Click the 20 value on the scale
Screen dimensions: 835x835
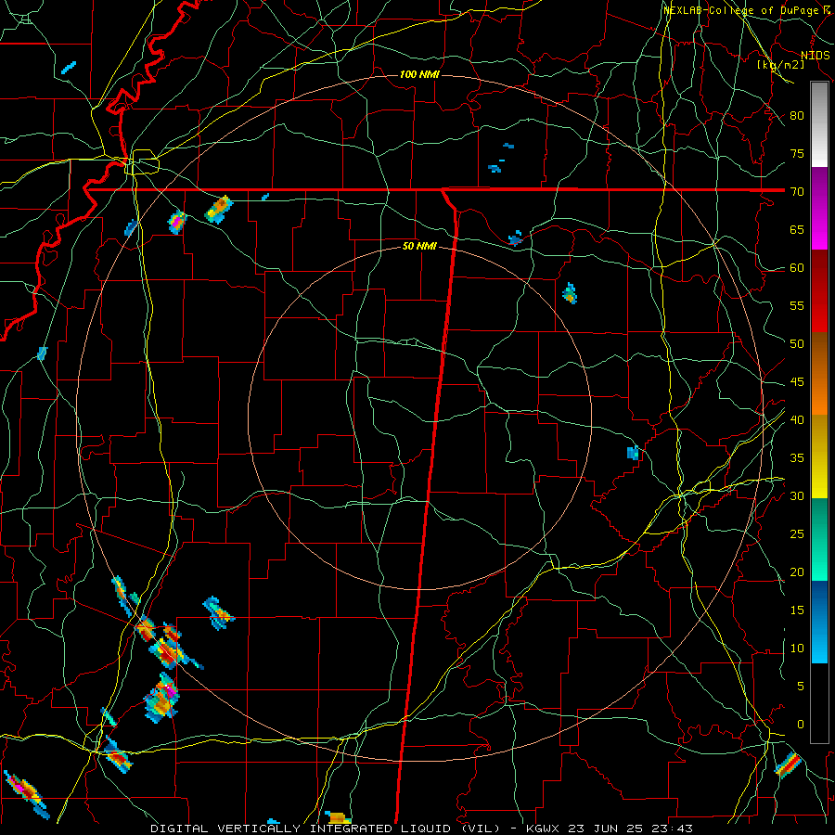797,572
